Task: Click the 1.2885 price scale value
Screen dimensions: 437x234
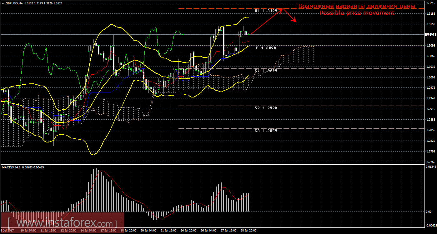Action: pos(431,120)
